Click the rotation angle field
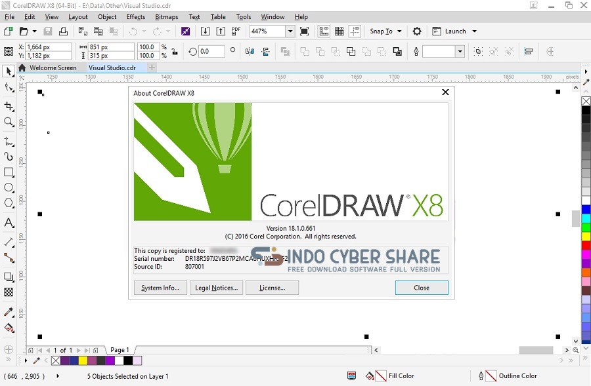Viewport: 591px width, 386px height. (x=211, y=52)
